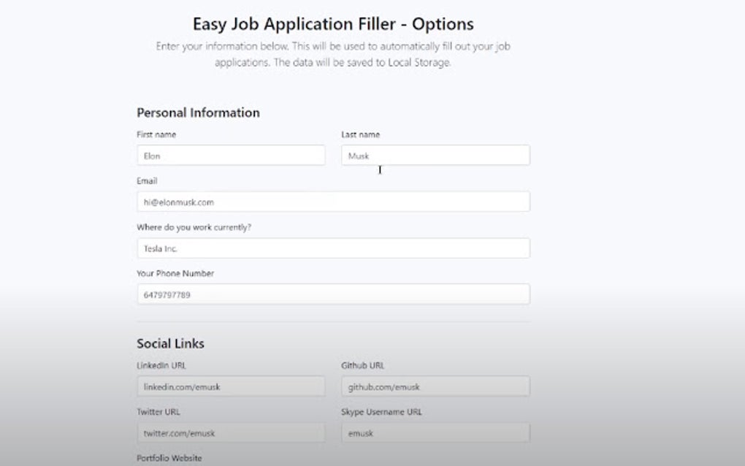Click the "Your Phone Number" label
Viewport: 745px width, 466px height.
coord(175,274)
